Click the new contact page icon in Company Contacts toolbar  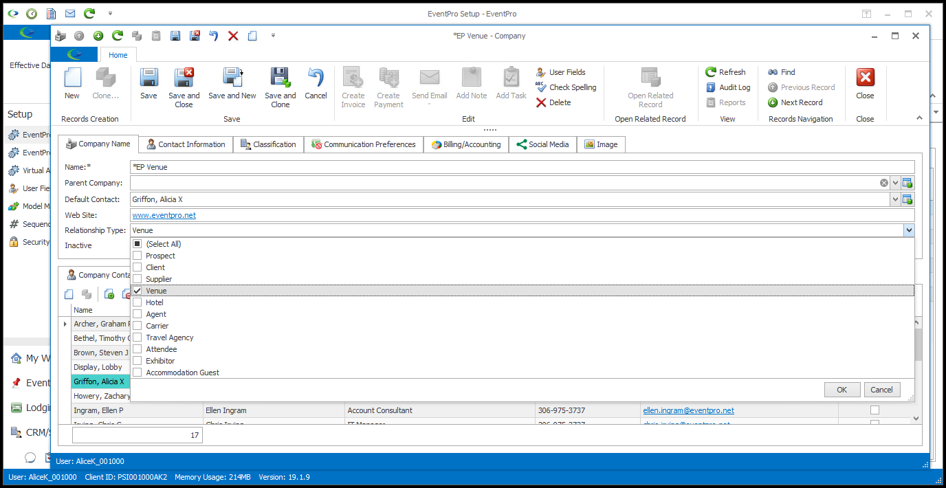point(69,294)
